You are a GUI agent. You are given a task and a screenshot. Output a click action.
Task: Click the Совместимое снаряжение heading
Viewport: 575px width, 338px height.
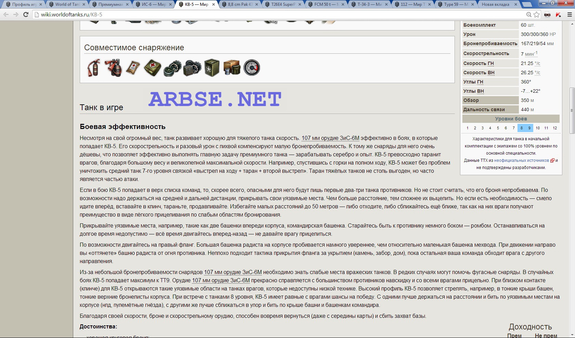(x=134, y=48)
